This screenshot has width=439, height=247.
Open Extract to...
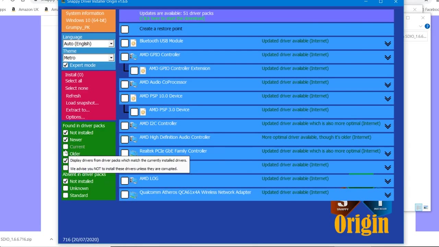pos(78,110)
